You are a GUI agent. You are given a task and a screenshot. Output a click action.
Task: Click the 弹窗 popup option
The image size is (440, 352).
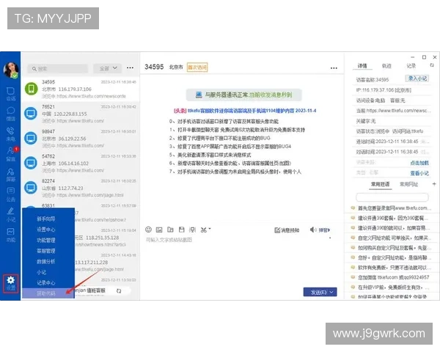point(324,230)
